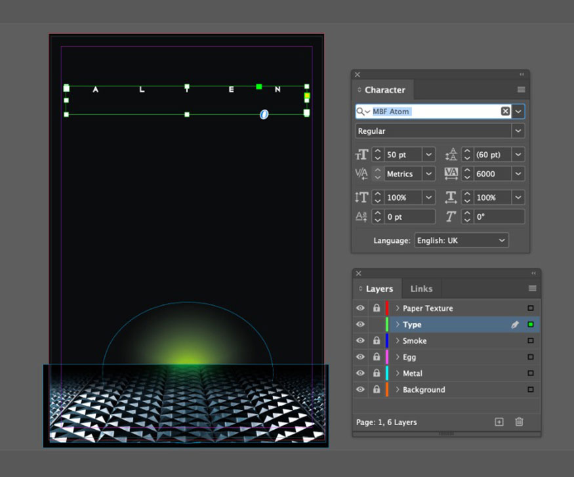Click the font size icon
Image resolution: width=574 pixels, height=477 pixels.
(x=361, y=154)
